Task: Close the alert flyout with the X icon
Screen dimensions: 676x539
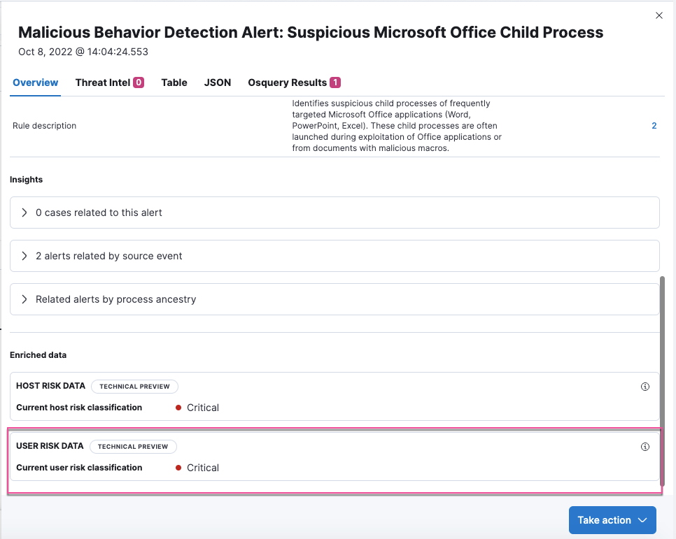Action: click(x=659, y=15)
